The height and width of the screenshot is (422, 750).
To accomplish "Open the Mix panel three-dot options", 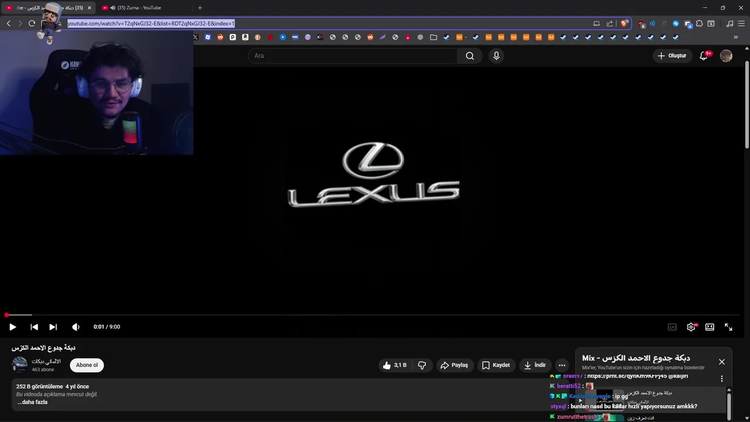I will click(722, 379).
